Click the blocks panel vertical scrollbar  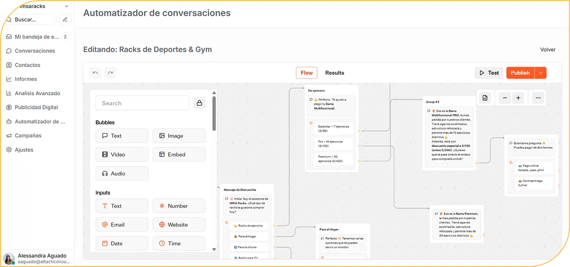(x=214, y=114)
